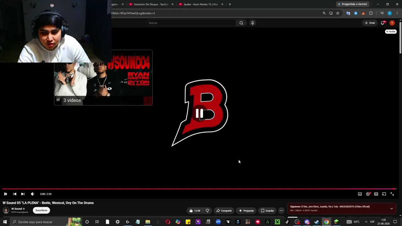Skip to next video in playlist
This screenshot has height=226, width=402.
[23, 194]
